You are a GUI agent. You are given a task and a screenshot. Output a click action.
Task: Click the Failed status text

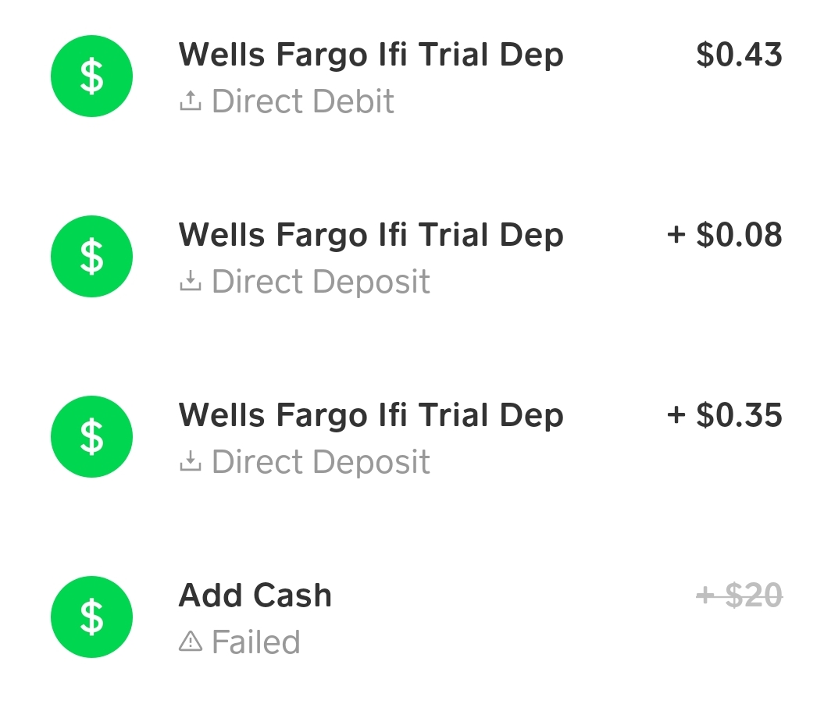click(x=256, y=642)
